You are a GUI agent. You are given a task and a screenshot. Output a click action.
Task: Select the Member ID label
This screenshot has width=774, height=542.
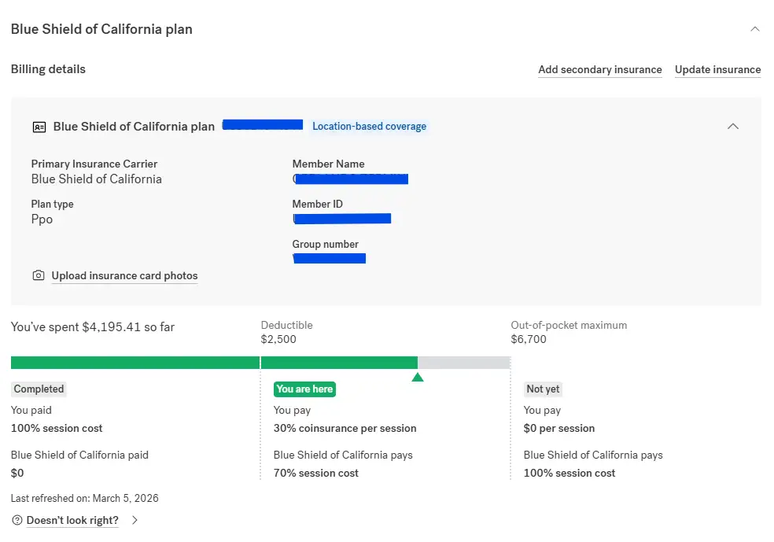point(318,204)
